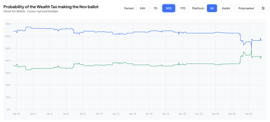Click the Mar 31 x-axis date label
The height and width of the screenshot is (122, 270).
click(16, 114)
